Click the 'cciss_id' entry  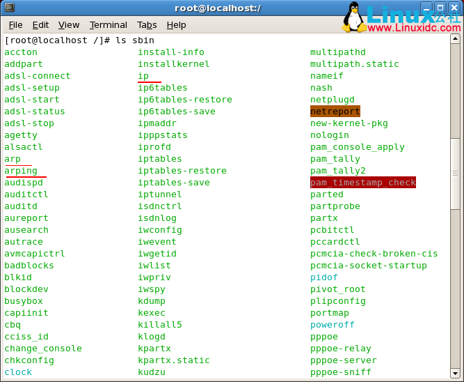point(26,337)
